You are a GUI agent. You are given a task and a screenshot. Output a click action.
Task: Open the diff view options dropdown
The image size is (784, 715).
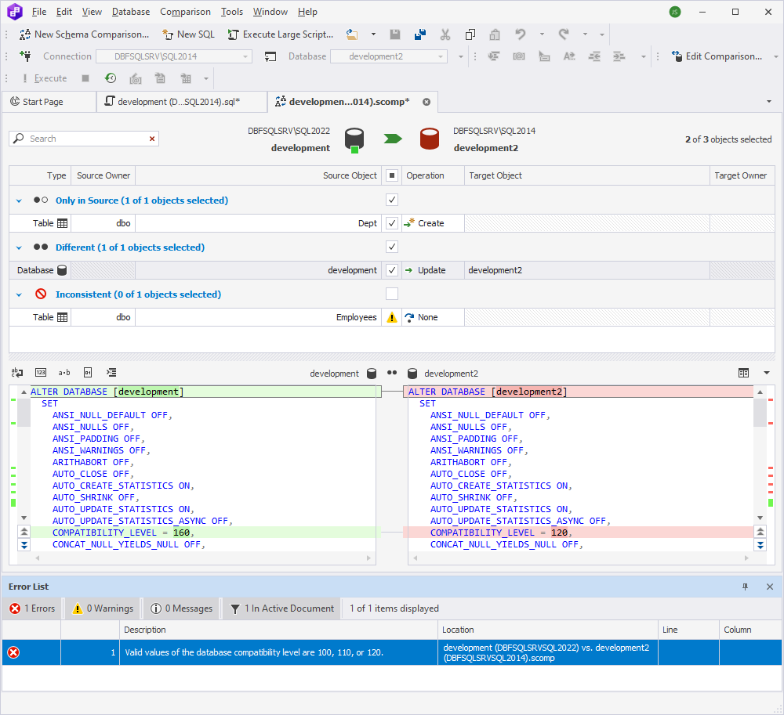click(767, 373)
